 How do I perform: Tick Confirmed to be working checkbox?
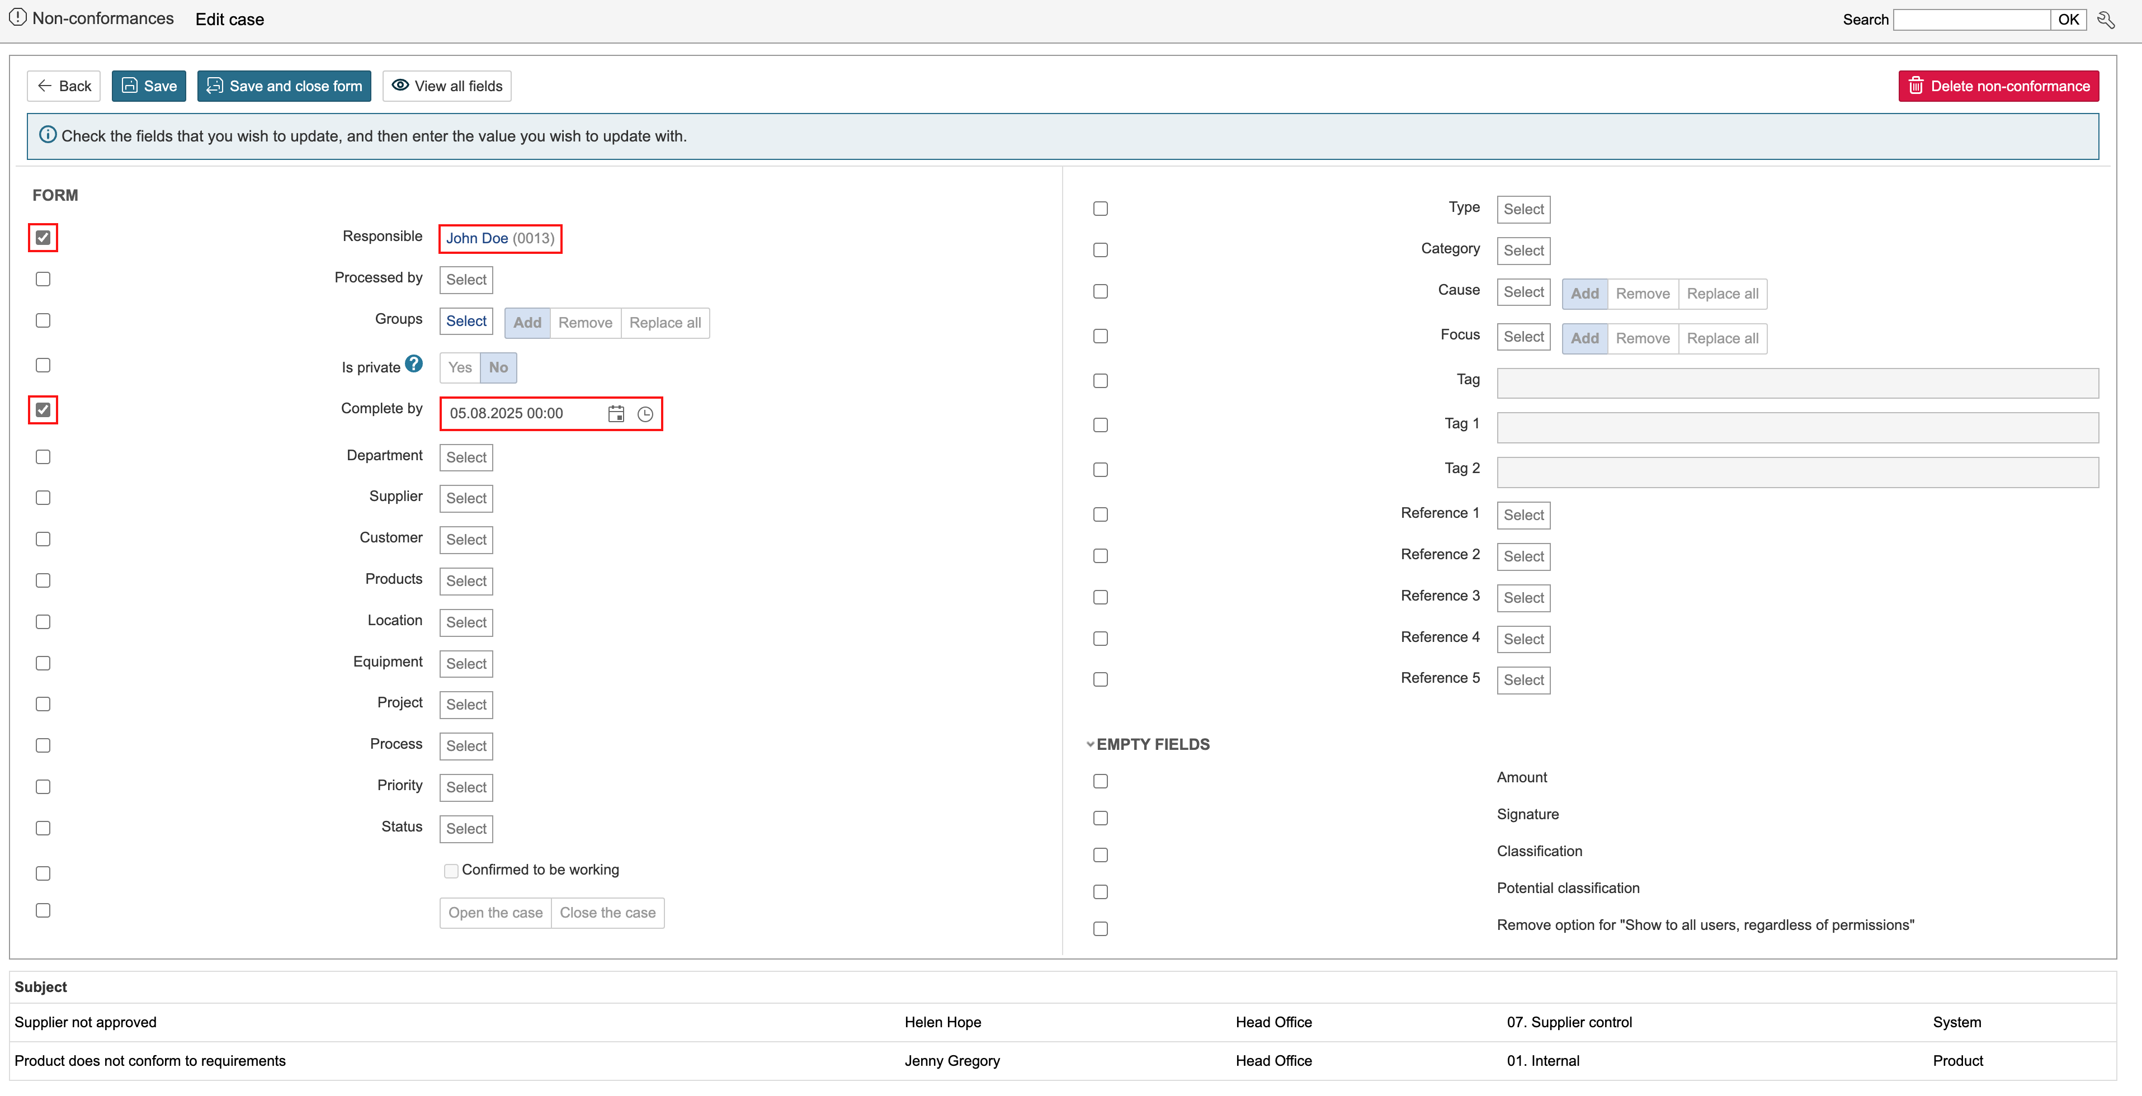pyautogui.click(x=451, y=871)
